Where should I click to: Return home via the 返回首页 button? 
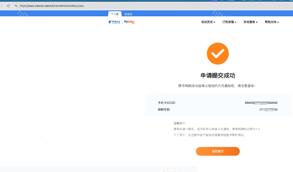[x=218, y=151]
